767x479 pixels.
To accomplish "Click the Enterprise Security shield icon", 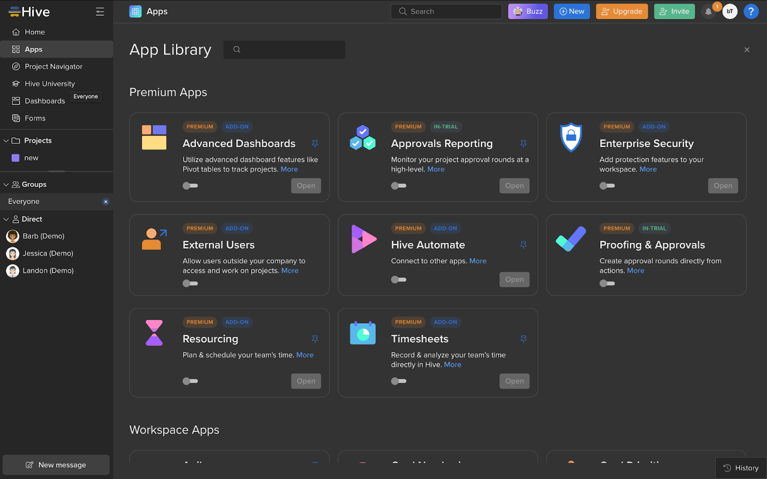I will coord(571,137).
